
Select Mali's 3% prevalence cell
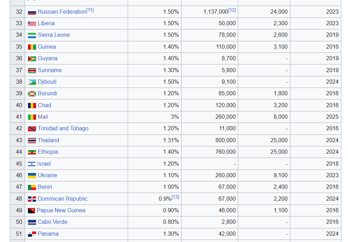(x=175, y=117)
